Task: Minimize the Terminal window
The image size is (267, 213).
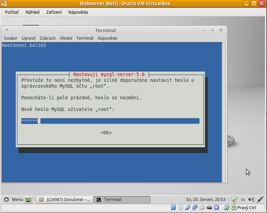Action: (204, 30)
